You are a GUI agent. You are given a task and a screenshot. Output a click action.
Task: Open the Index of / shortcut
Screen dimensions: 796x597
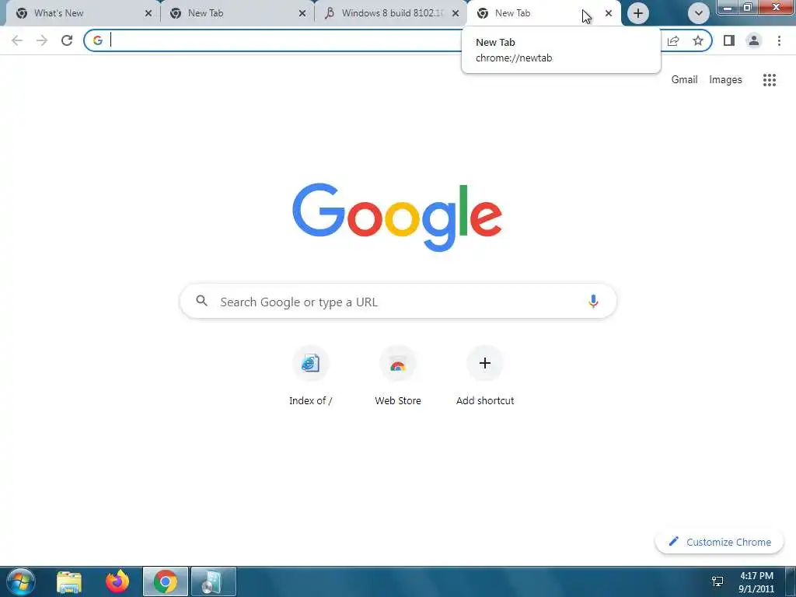pos(311,376)
